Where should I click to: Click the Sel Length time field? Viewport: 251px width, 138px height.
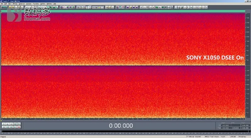tap(246, 125)
